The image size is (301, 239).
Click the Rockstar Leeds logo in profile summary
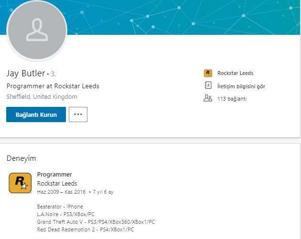pyautogui.click(x=208, y=73)
